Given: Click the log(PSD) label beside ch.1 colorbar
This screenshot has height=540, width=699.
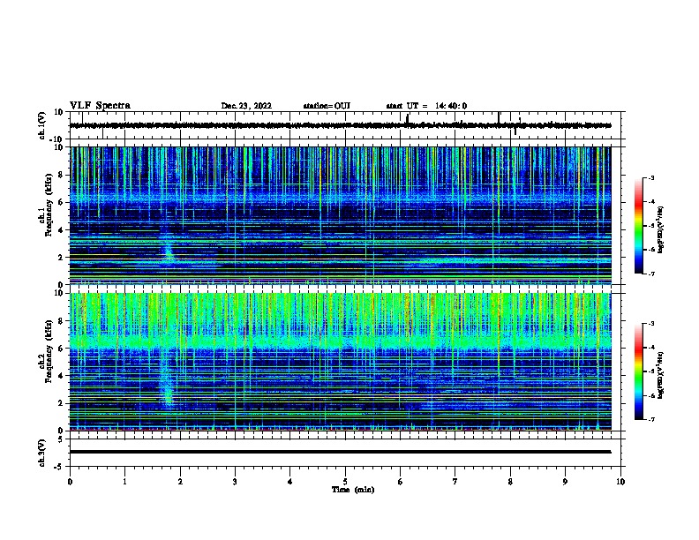Looking at the screenshot, I should pyautogui.click(x=661, y=229).
